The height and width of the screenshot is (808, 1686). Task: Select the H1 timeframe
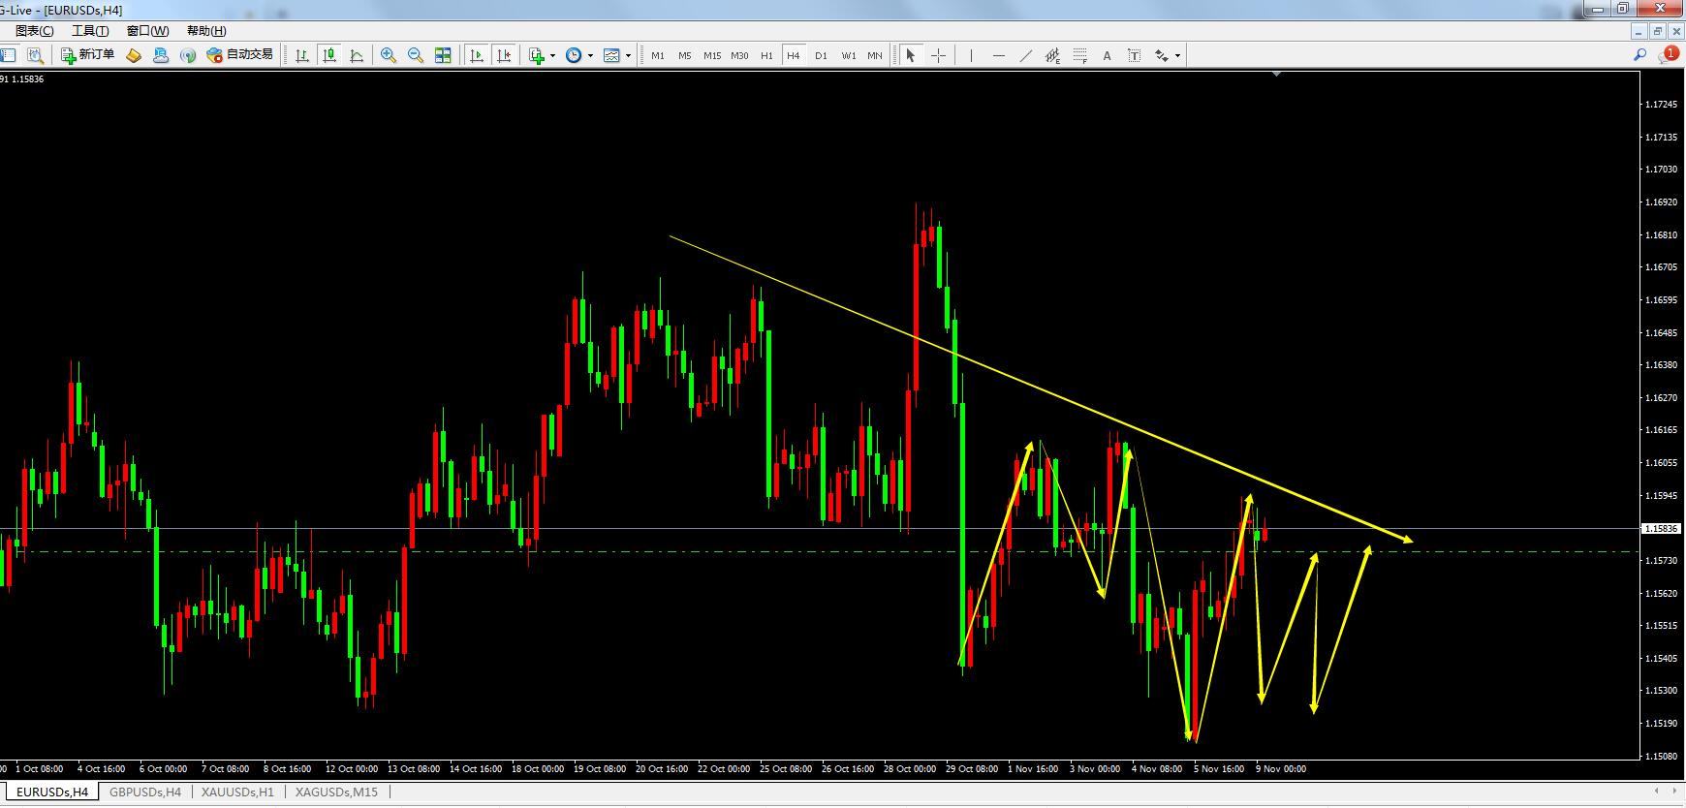pos(766,55)
